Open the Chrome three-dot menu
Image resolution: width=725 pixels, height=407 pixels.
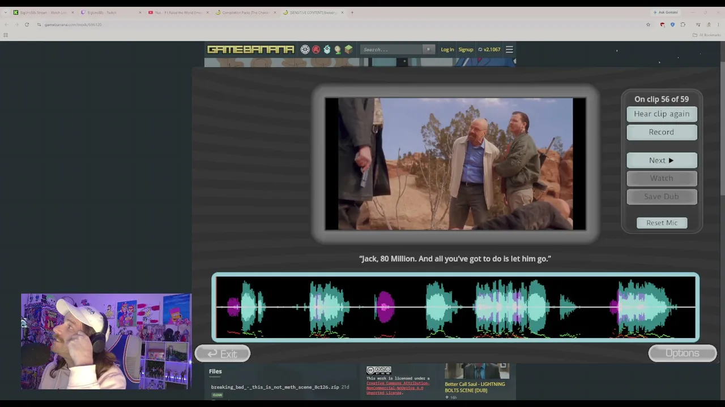pos(718,25)
